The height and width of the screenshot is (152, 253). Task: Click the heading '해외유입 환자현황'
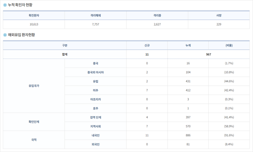(21, 35)
